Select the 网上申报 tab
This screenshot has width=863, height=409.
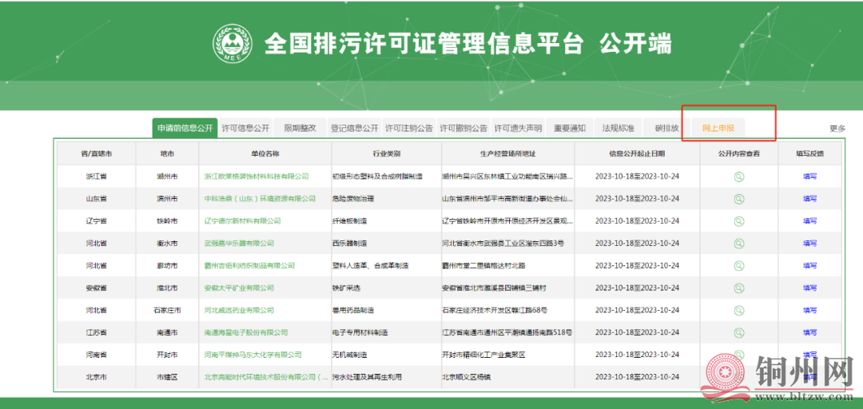(718, 129)
